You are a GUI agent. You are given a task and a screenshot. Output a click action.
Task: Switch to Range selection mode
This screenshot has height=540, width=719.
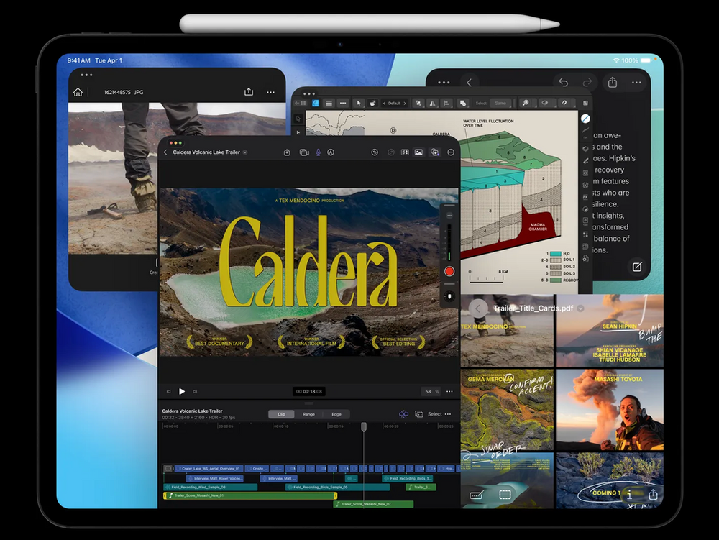click(x=308, y=414)
